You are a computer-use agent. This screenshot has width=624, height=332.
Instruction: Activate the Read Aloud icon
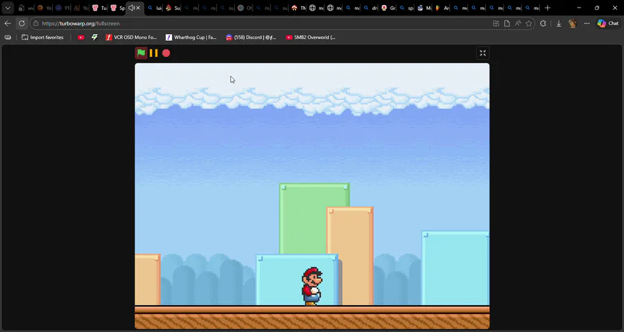click(518, 24)
